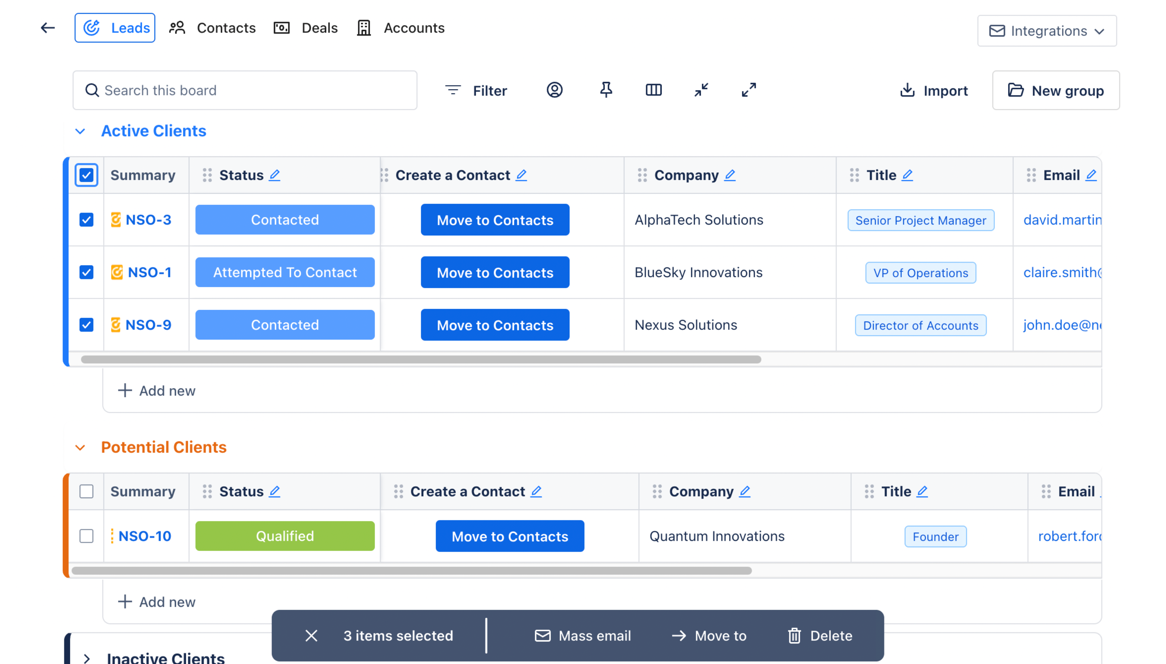Click the Search this board field
This screenshot has height=664, width=1166.
[x=245, y=90]
